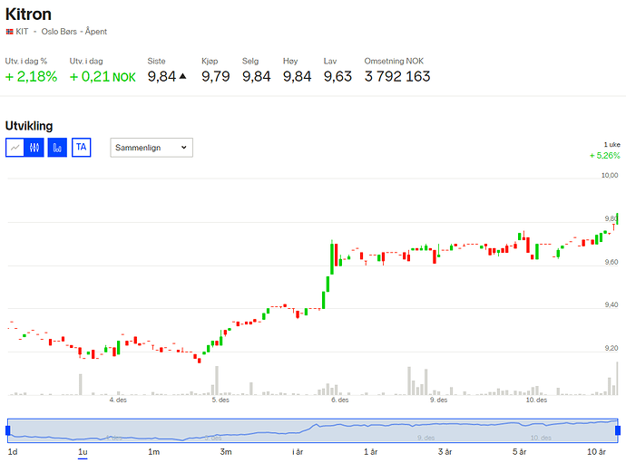Select the 10 år time range
626x463 pixels.
point(596,452)
